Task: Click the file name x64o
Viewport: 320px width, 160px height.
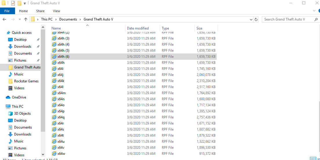Action: pos(61,105)
